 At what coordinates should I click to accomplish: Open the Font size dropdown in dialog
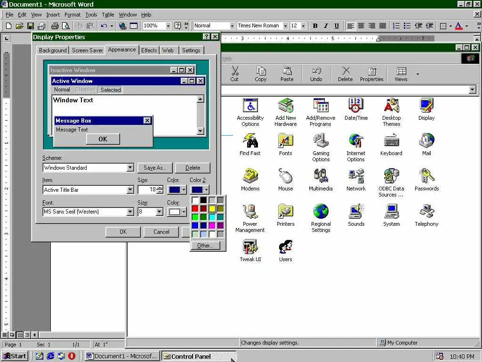pos(159,212)
